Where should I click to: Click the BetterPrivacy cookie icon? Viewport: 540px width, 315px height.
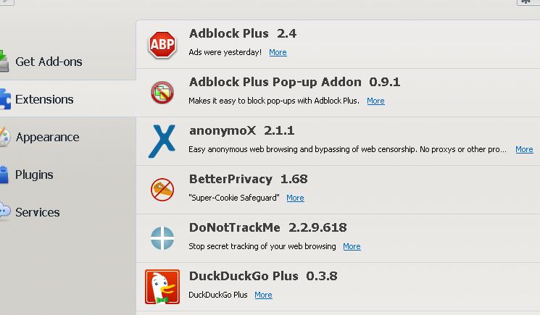tap(162, 189)
